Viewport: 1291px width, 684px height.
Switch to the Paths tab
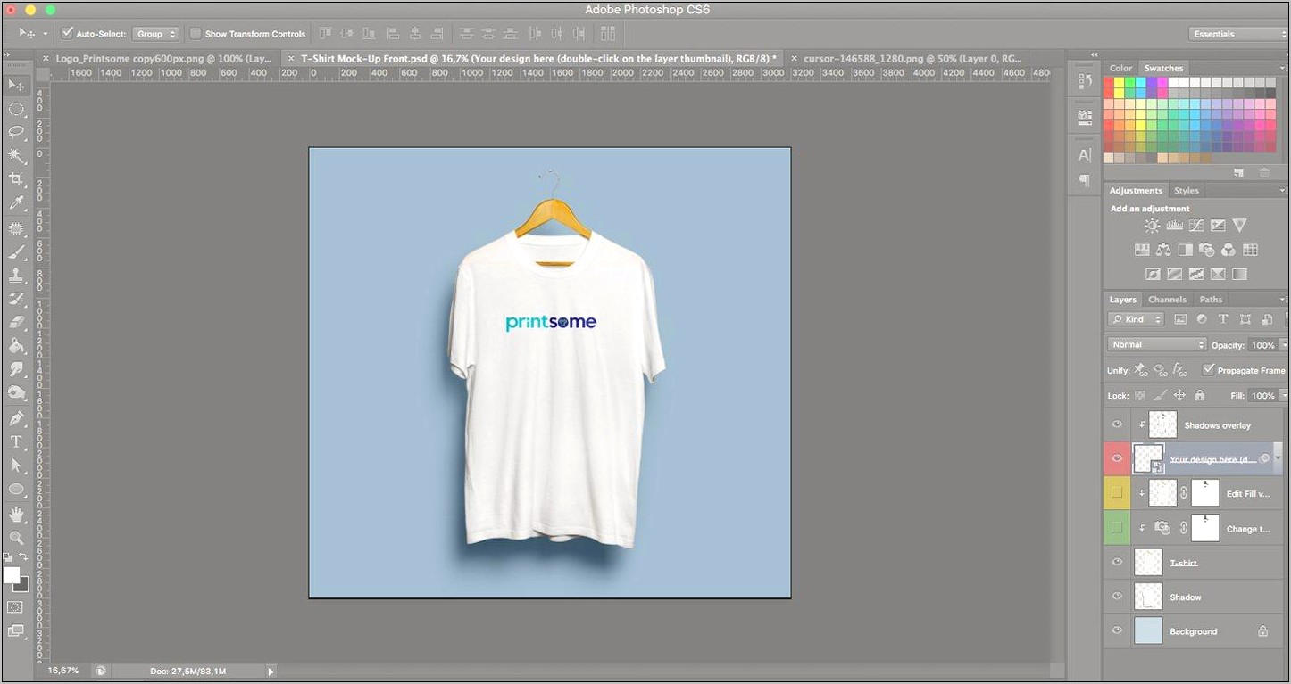coord(1211,299)
